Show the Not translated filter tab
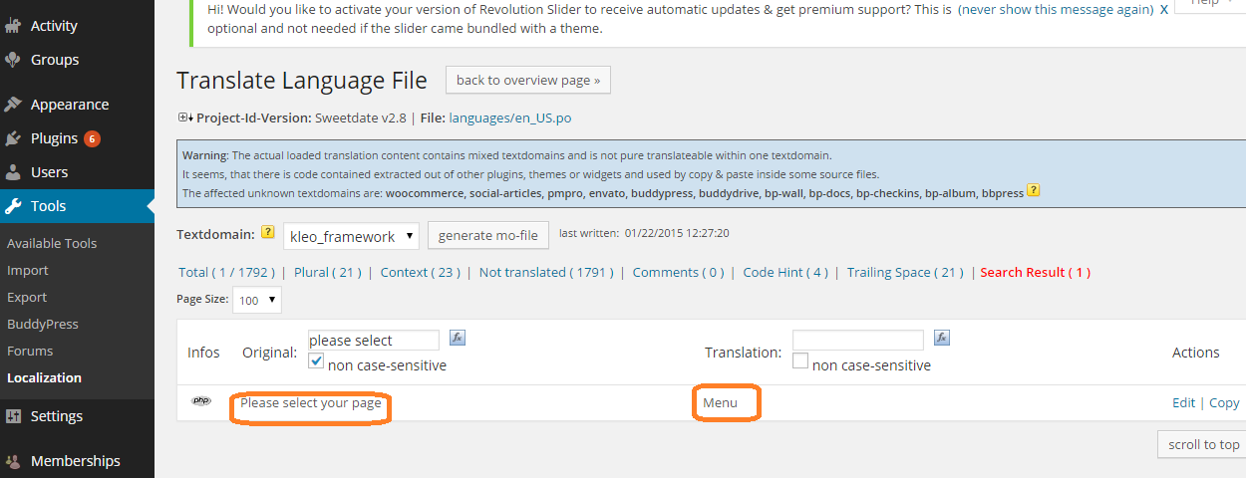 pyautogui.click(x=545, y=272)
